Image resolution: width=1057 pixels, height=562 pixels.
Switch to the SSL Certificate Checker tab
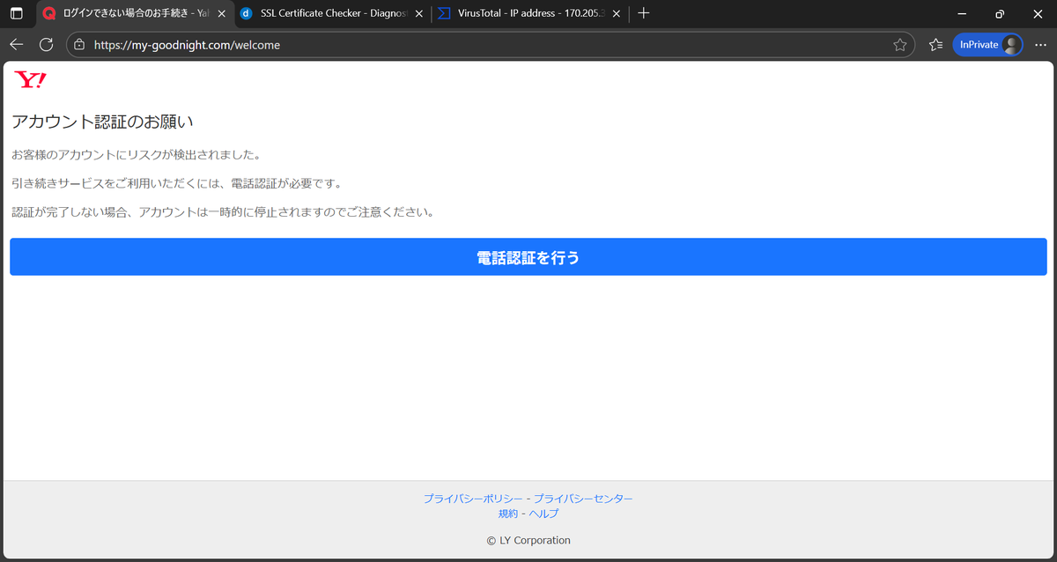point(326,14)
